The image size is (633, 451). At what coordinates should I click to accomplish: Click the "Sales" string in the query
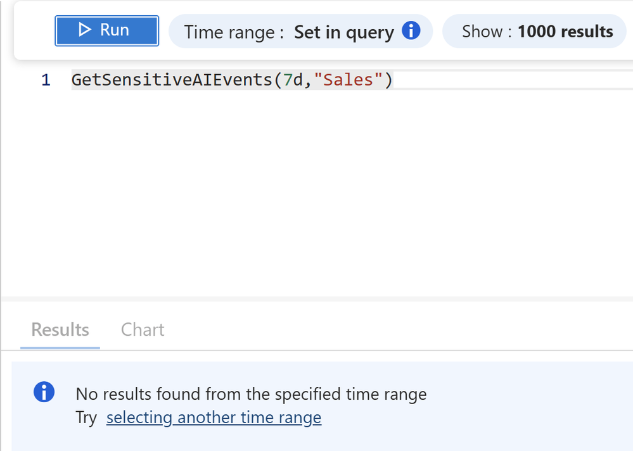(x=348, y=80)
